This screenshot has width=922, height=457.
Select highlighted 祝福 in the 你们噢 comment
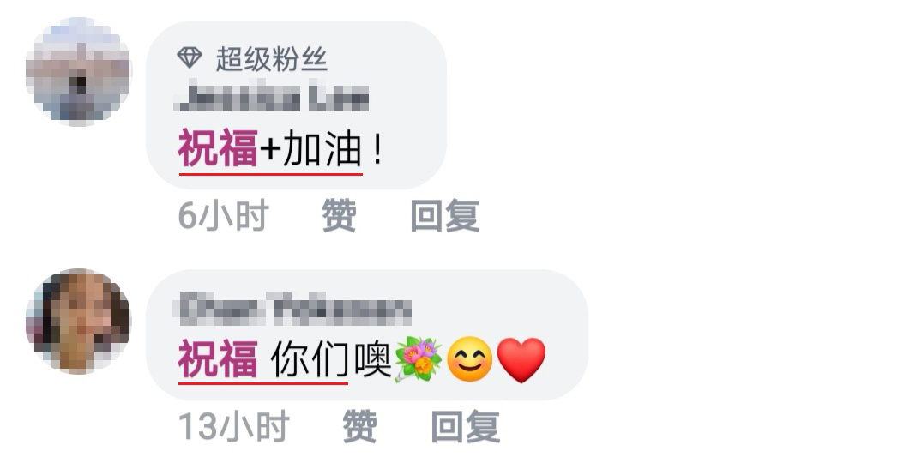click(x=218, y=358)
